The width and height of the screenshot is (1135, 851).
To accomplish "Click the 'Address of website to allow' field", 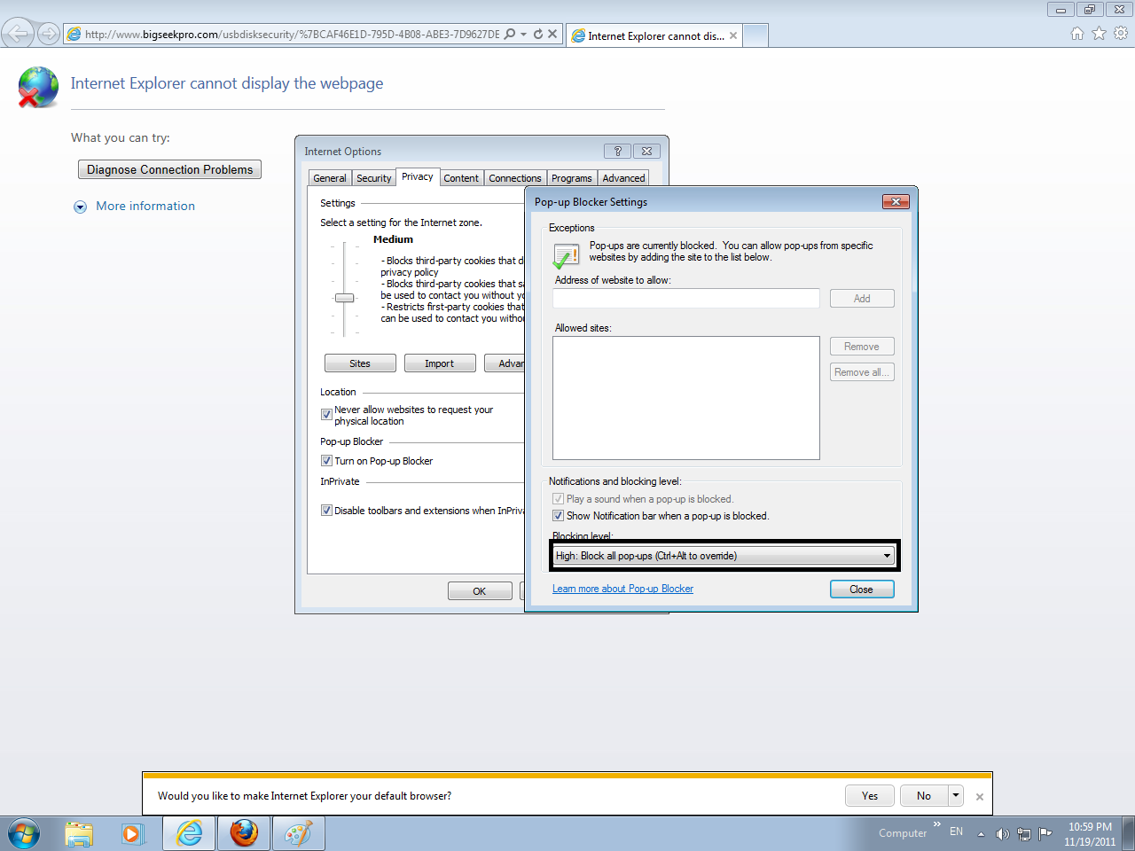I will (686, 299).
